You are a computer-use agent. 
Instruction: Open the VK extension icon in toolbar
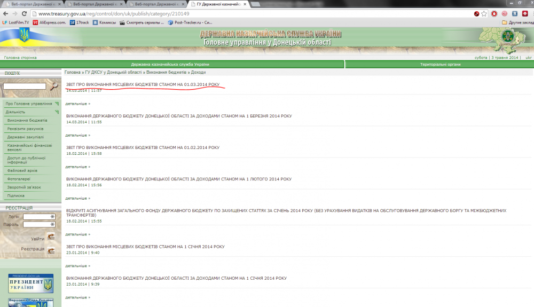(x=515, y=13)
